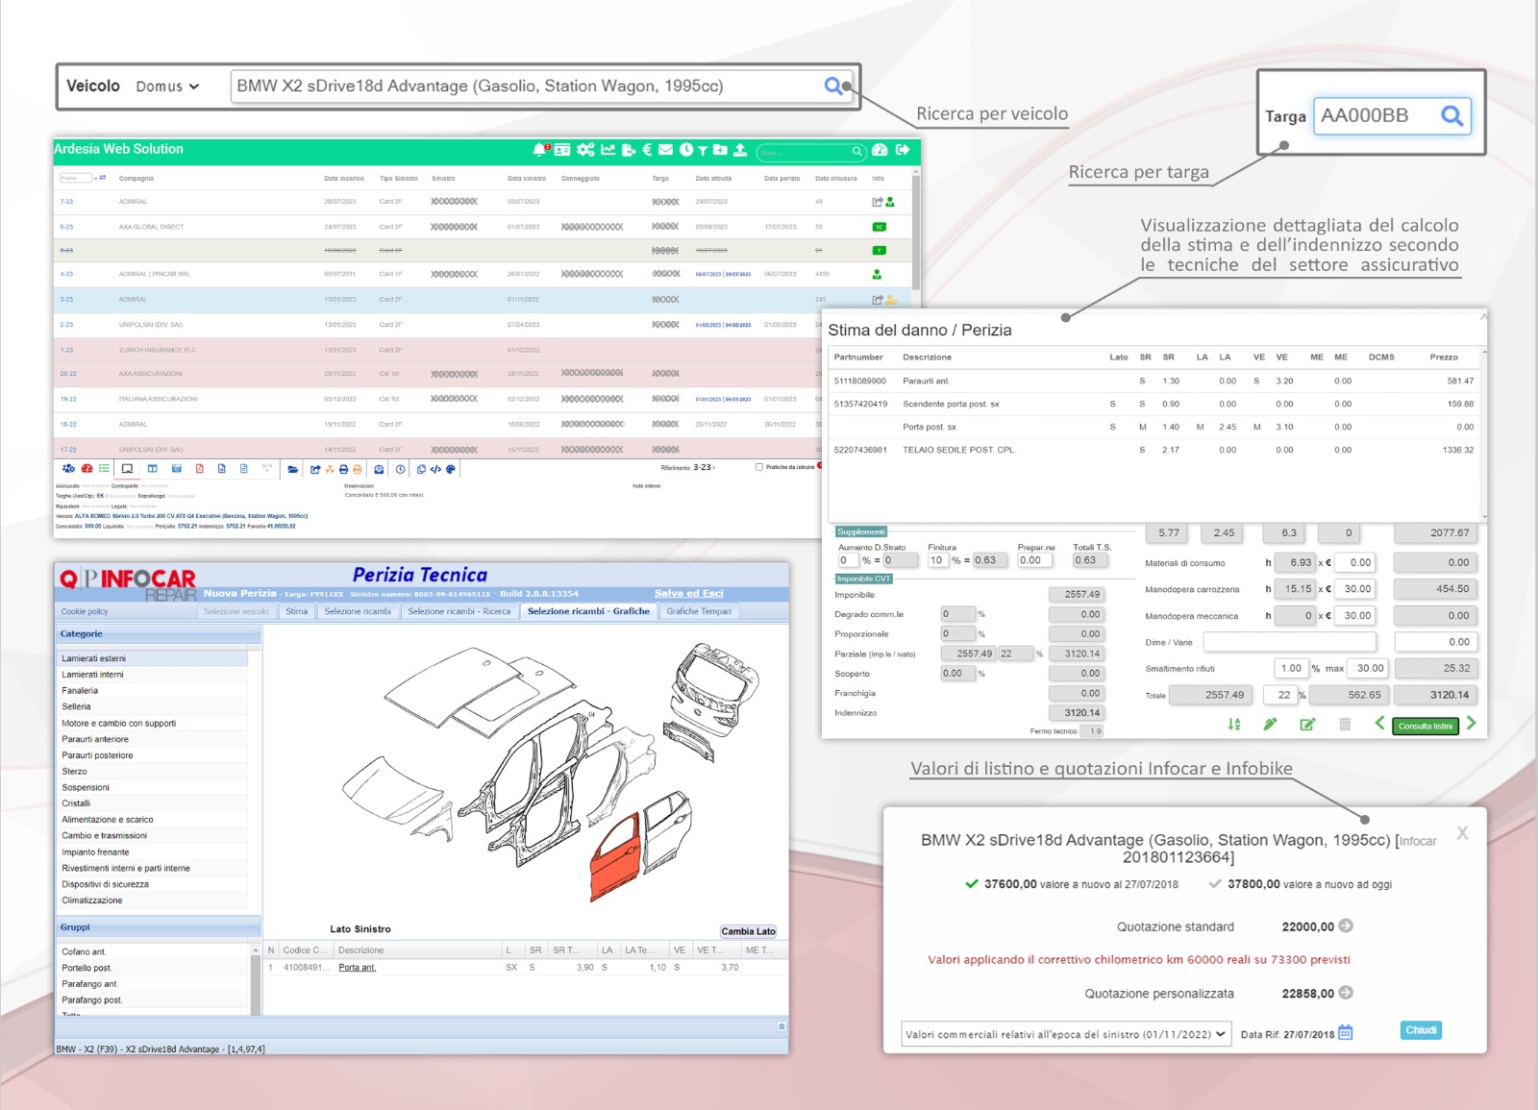Toggle the Pratiche da istruire checkbox
The image size is (1538, 1110).
(x=759, y=467)
